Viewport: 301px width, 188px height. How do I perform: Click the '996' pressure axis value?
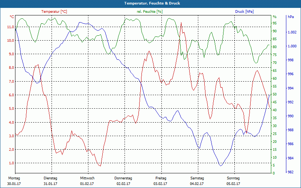pyautogui.click(x=290, y=74)
